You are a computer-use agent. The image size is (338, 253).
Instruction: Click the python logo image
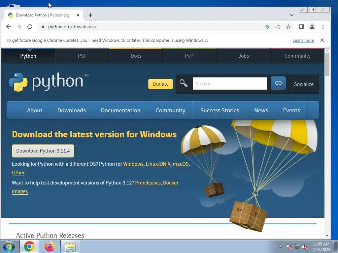[49, 83]
